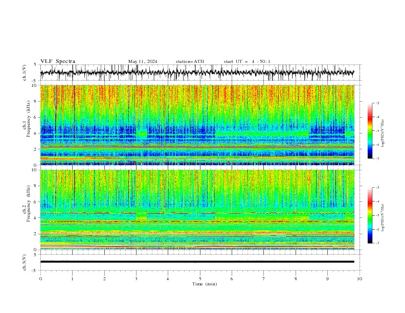Click the lower colorbar's log(PSD) label
This screenshot has width=405, height=313.
click(382, 218)
